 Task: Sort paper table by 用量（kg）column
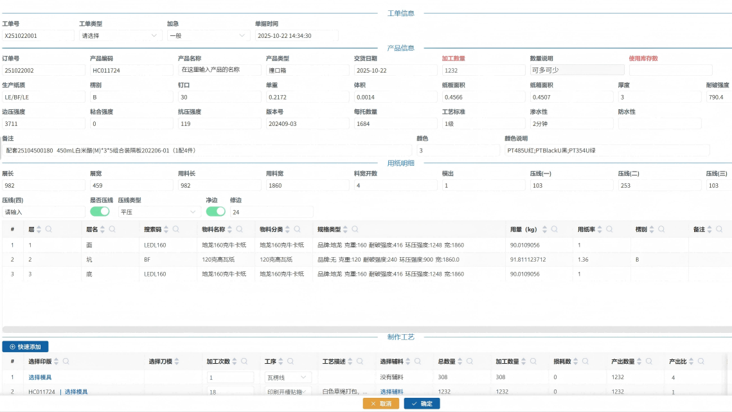tap(545, 229)
